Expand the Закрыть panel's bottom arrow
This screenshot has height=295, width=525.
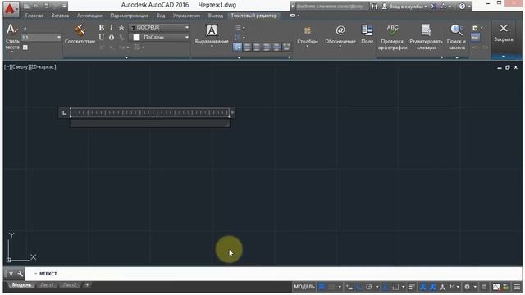(x=503, y=57)
